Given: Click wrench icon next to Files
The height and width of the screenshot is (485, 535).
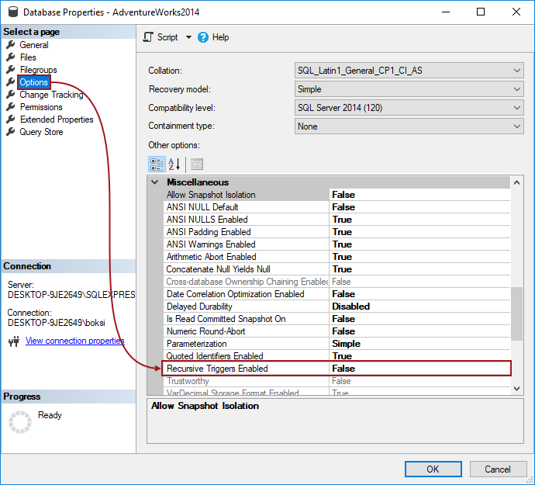Looking at the screenshot, I should coord(11,57).
